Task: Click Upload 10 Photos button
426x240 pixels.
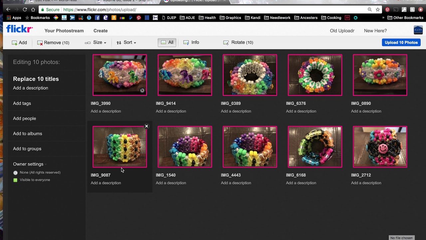Action: coord(401,42)
